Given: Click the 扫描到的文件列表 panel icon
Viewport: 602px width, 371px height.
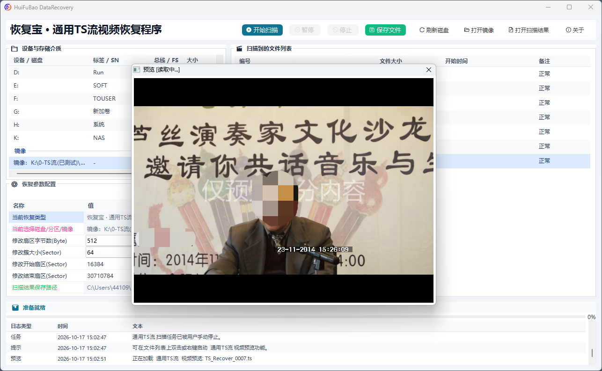Looking at the screenshot, I should coord(239,49).
